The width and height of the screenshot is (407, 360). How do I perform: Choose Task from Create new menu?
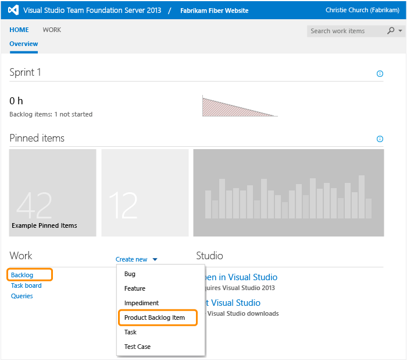(x=130, y=332)
